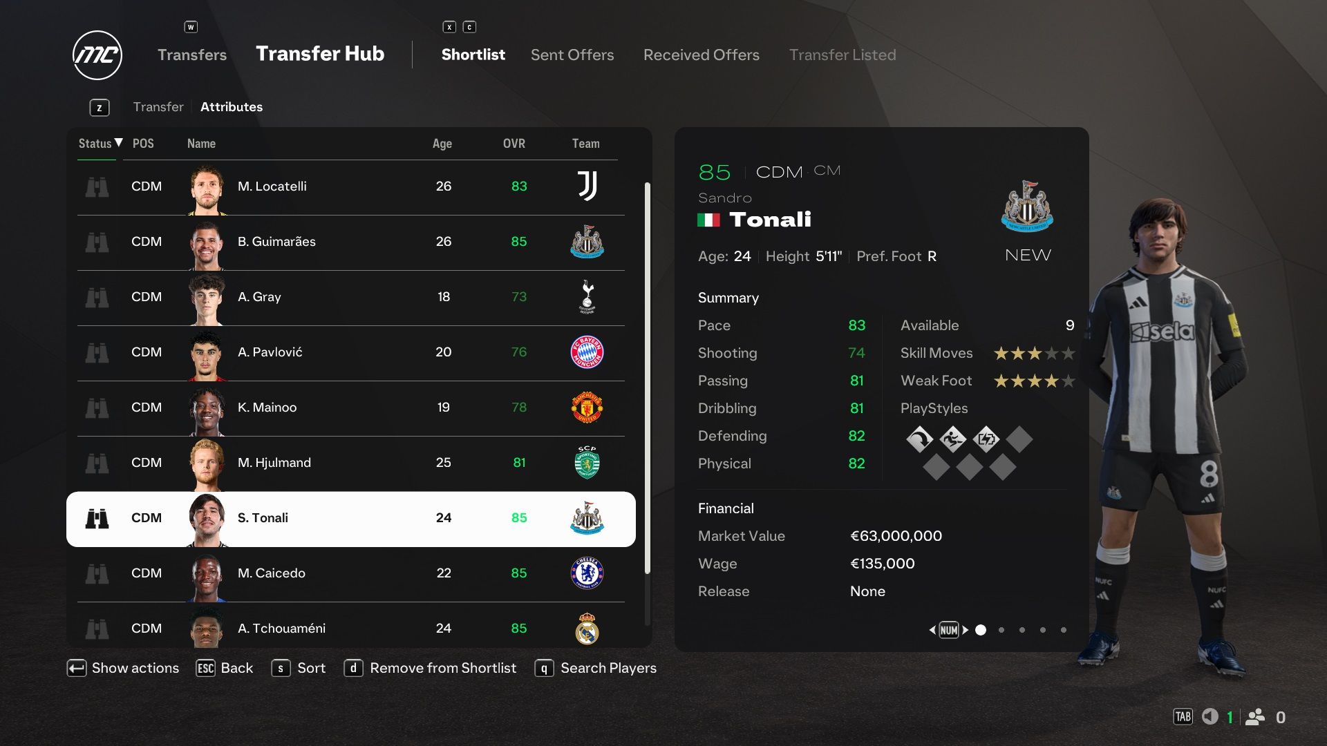Open Sent Offers tab

click(572, 55)
